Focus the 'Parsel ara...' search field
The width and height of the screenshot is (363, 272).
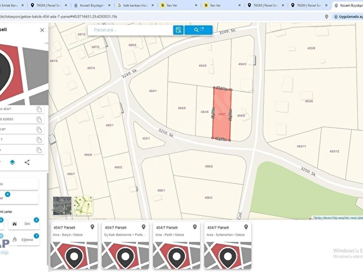[x=130, y=30]
